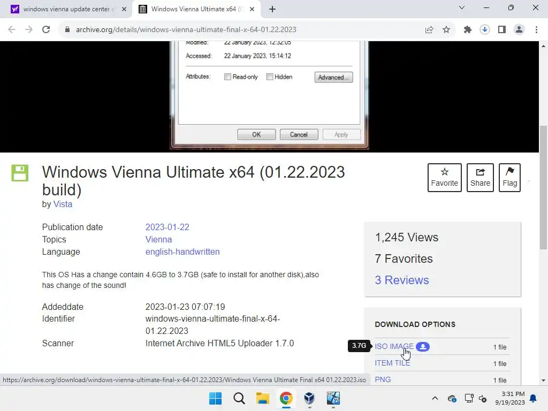548x411 pixels.
Task: Open Chrome three-dot menu
Action: [536, 30]
